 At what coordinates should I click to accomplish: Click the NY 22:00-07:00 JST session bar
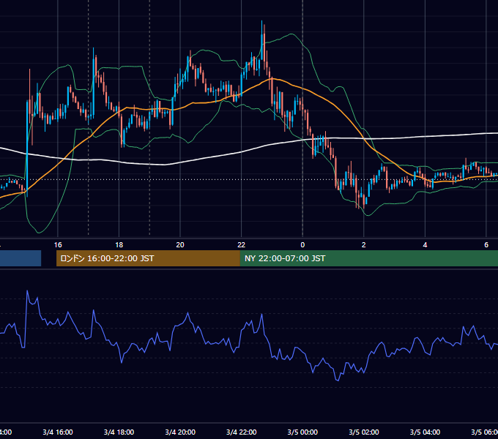click(x=368, y=258)
